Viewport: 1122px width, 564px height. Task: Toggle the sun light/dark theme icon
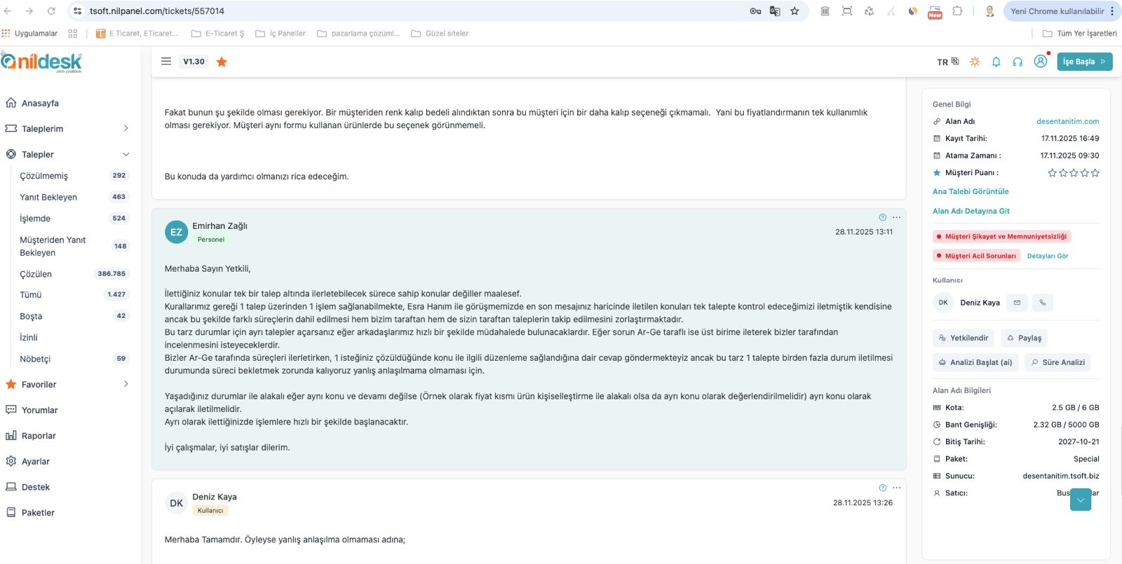975,62
